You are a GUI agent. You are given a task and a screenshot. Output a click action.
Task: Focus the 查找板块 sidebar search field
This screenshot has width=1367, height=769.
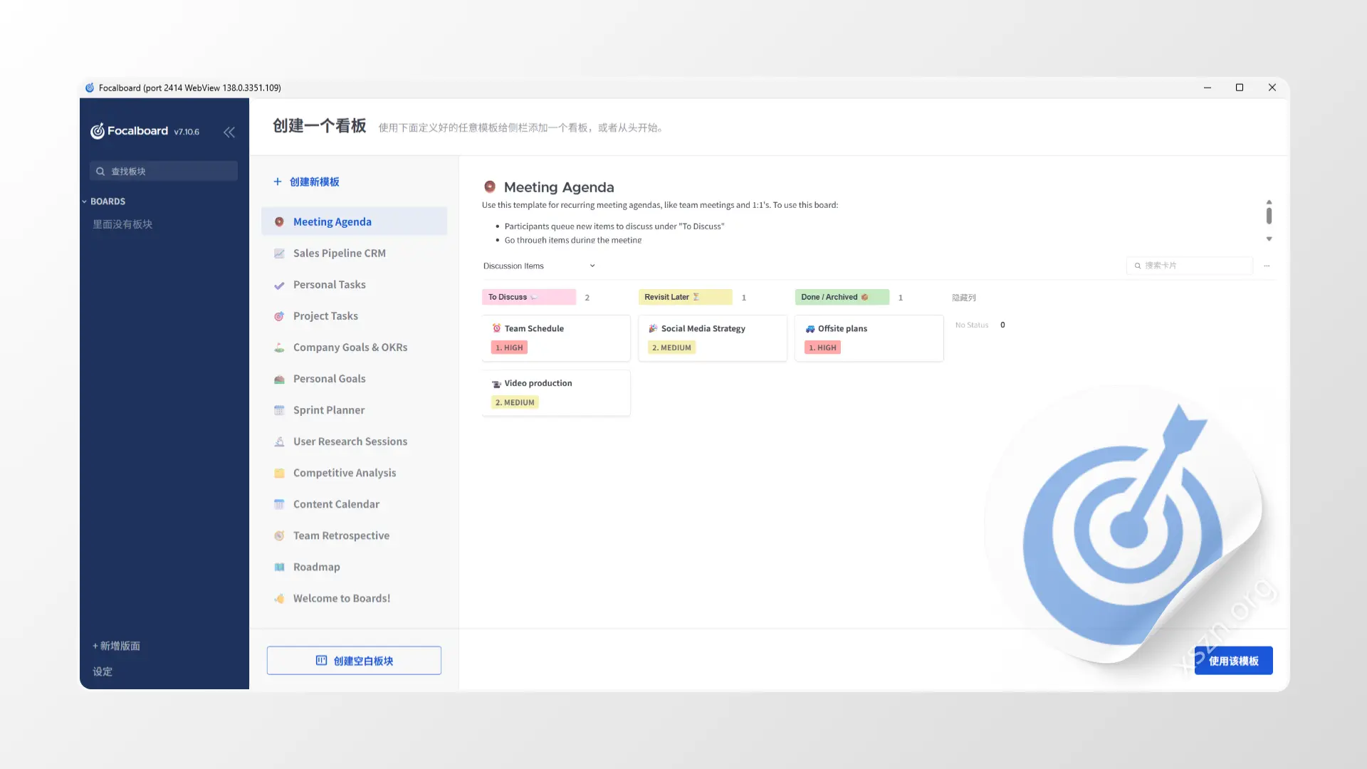click(164, 171)
